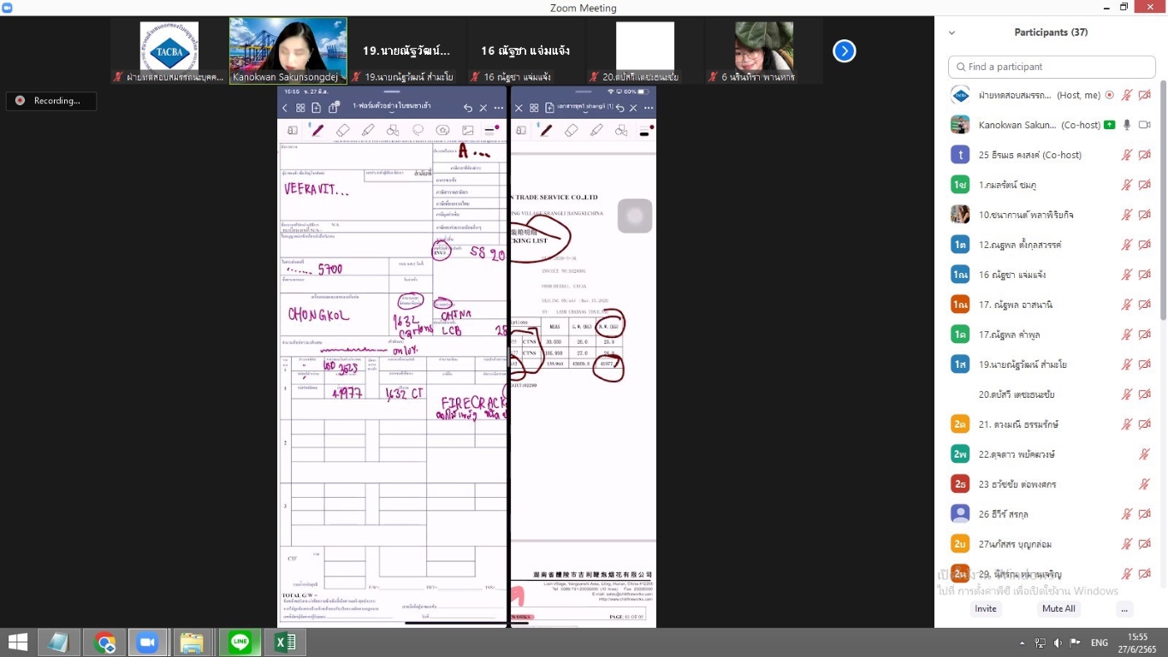Click the Mute All button
Image resolution: width=1168 pixels, height=657 pixels.
point(1058,608)
